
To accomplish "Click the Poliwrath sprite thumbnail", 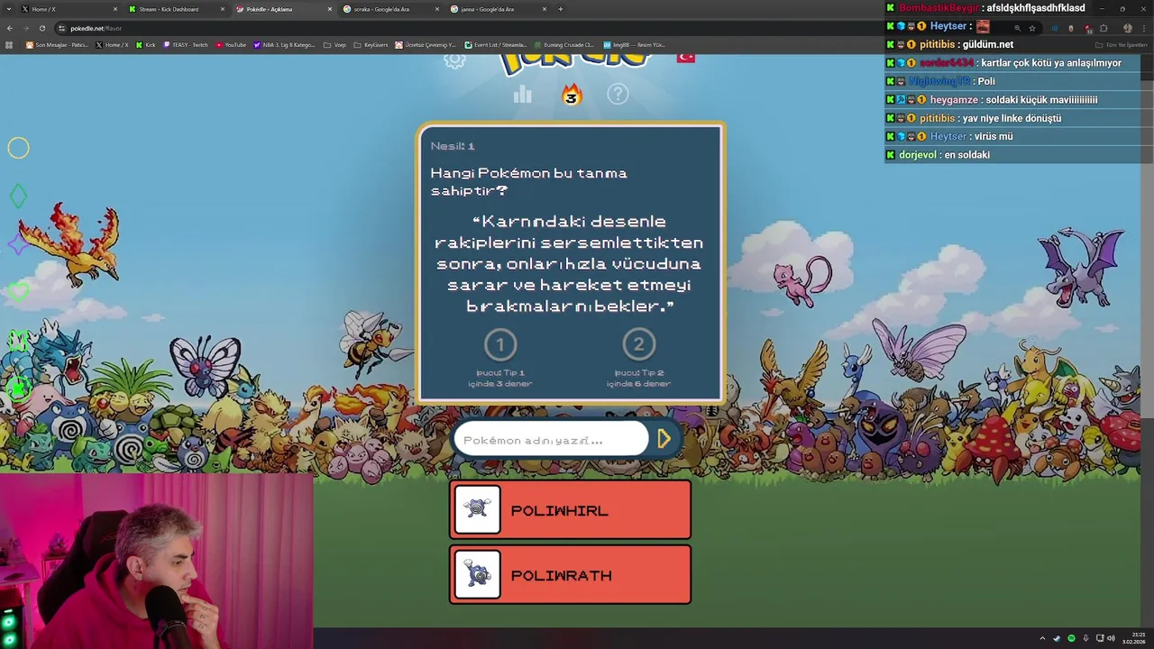I will coord(477,575).
